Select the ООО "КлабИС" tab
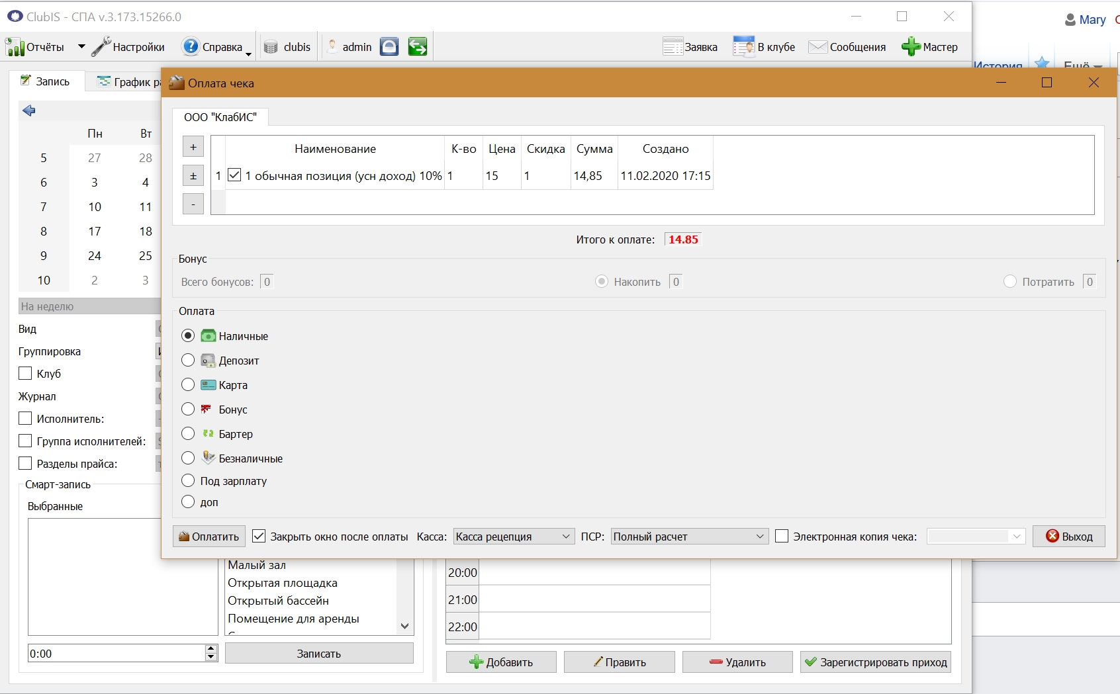This screenshot has width=1120, height=694. coord(220,117)
